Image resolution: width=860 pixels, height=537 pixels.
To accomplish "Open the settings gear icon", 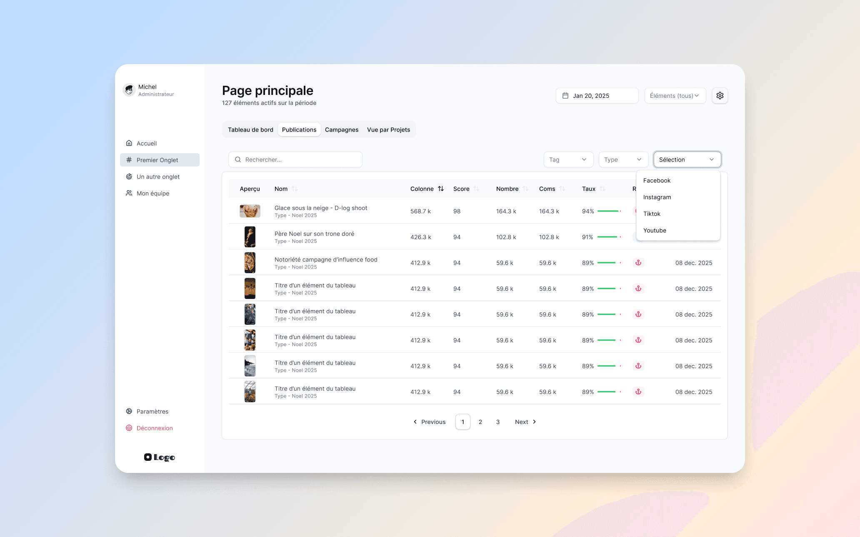I will (720, 96).
